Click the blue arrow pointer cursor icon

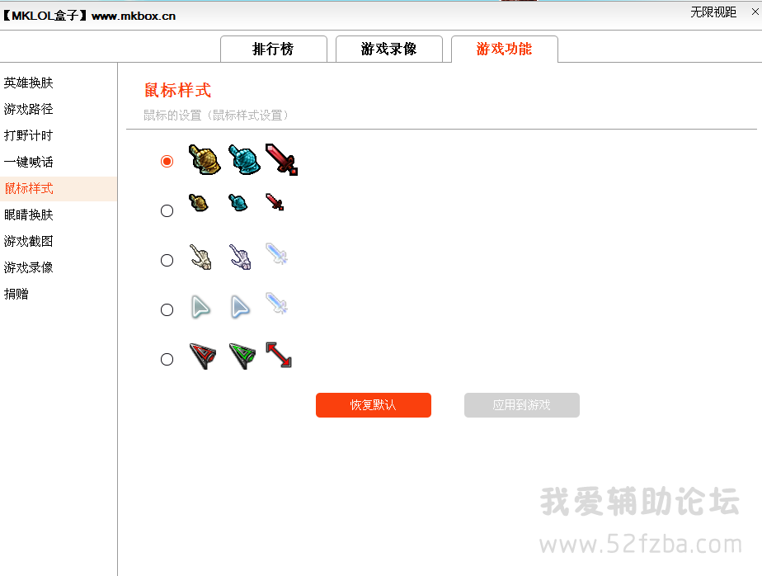[240, 307]
